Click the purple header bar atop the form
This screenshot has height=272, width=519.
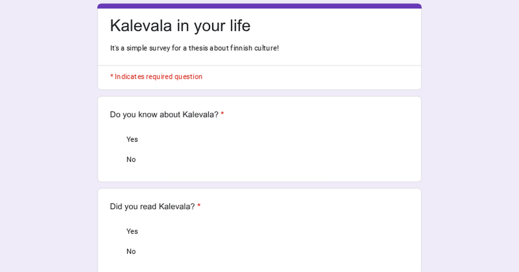[x=259, y=6]
